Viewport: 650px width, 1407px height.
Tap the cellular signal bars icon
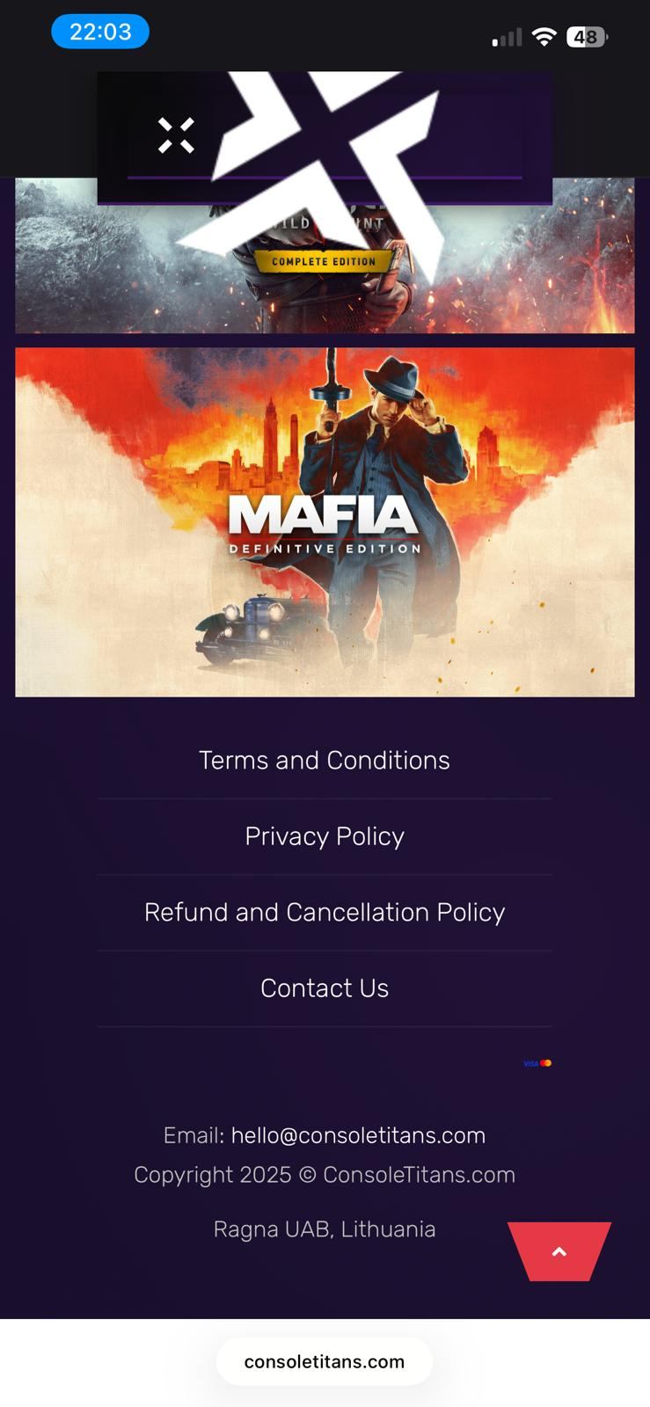click(x=507, y=37)
